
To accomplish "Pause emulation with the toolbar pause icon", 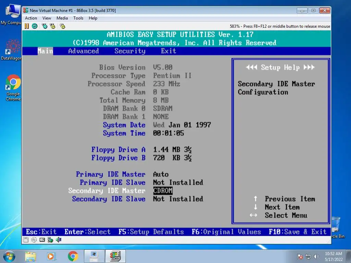I will click(x=27, y=26).
